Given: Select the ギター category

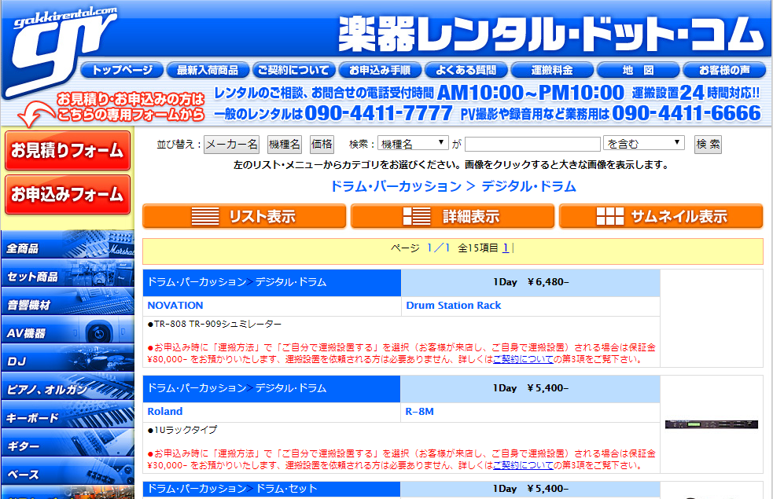Looking at the screenshot, I should click(x=68, y=446).
